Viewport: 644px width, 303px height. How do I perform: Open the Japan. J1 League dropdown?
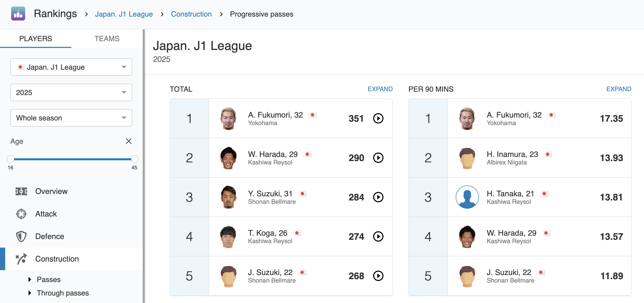click(71, 67)
